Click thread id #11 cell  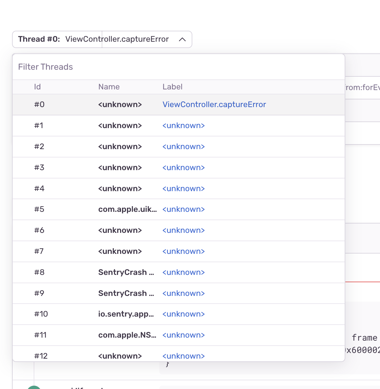coord(40,335)
